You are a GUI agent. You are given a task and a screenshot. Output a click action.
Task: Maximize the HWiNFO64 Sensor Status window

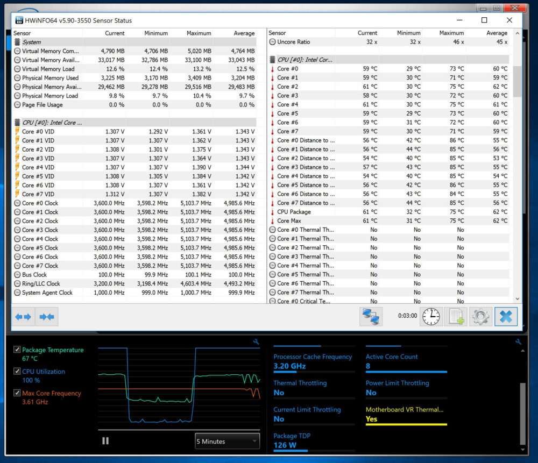click(484, 20)
